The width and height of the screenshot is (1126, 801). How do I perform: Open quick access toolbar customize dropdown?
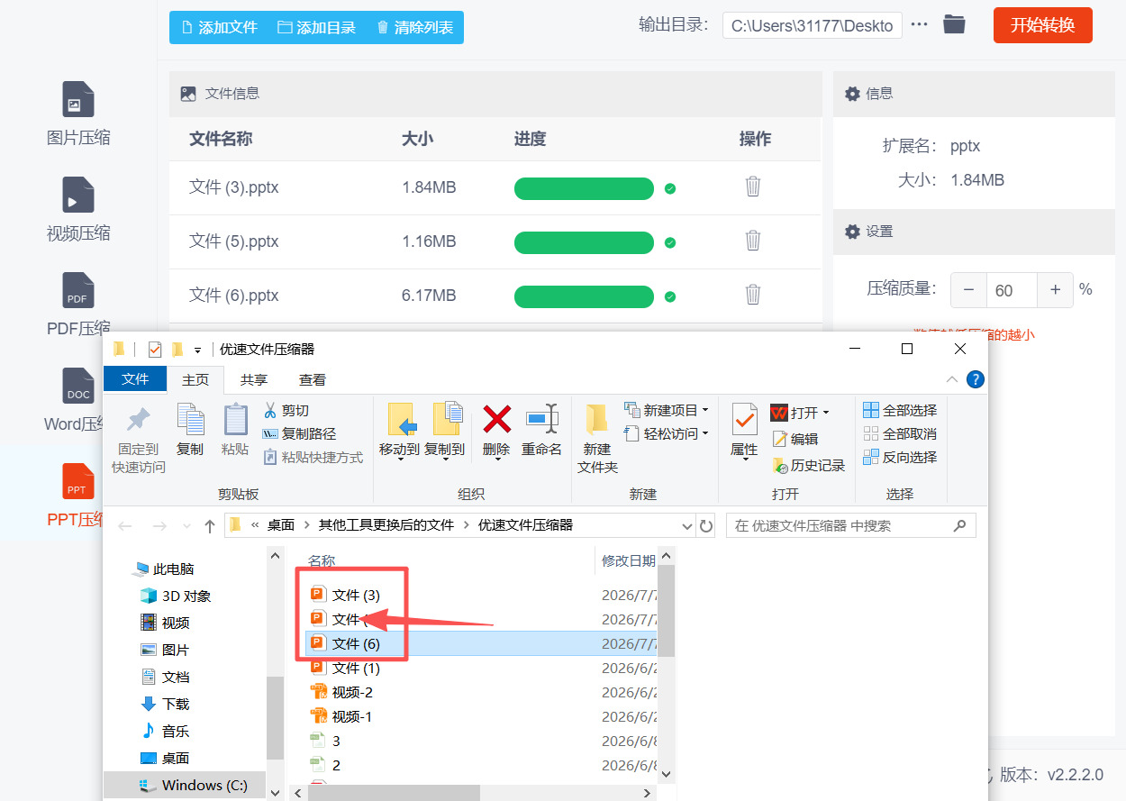click(197, 350)
